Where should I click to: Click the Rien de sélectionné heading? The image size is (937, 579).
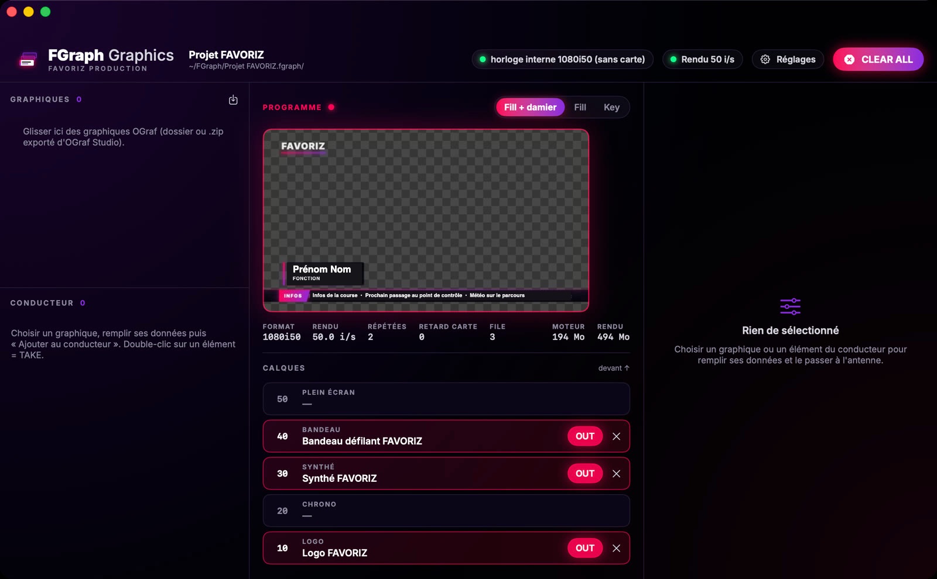click(790, 330)
